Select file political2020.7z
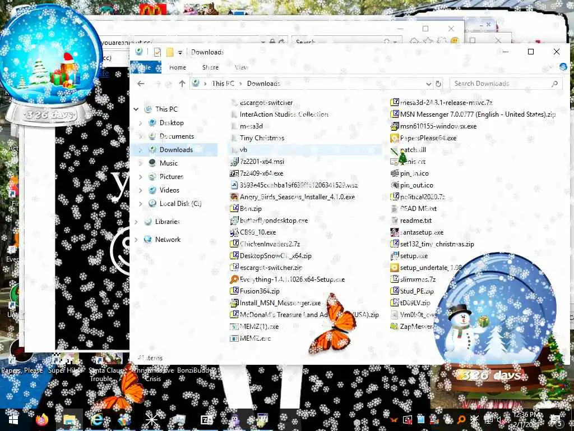Viewport: 574px width, 431px height. pos(423,197)
